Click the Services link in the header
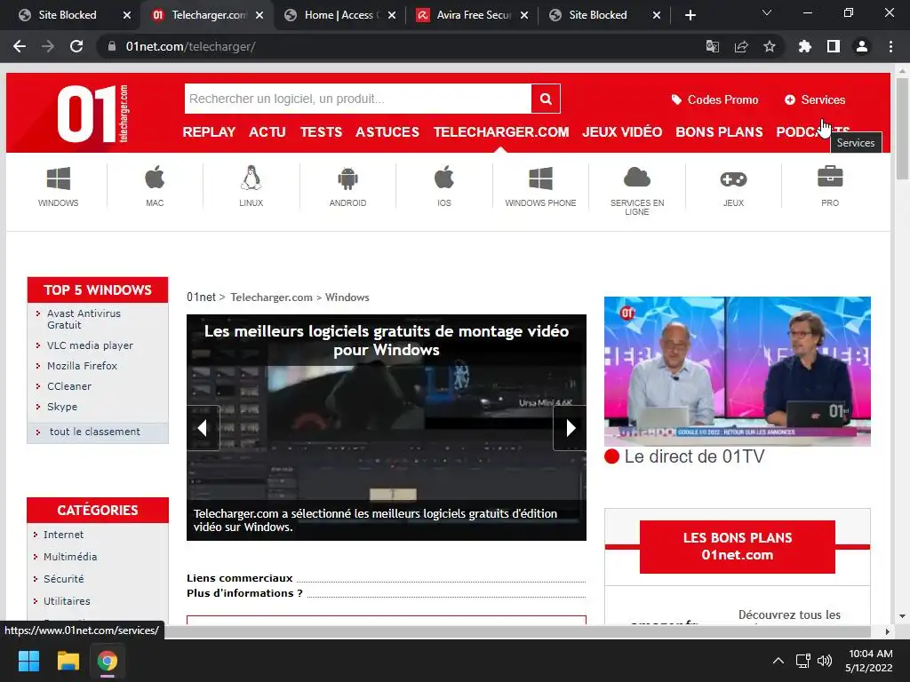Image resolution: width=910 pixels, height=682 pixels. (x=815, y=99)
